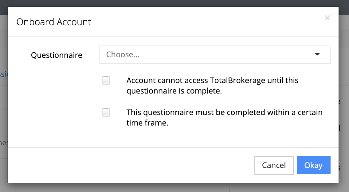This screenshot has width=349, height=192.
Task: Click the 'Choose...' placeholder text
Action: 123,55
